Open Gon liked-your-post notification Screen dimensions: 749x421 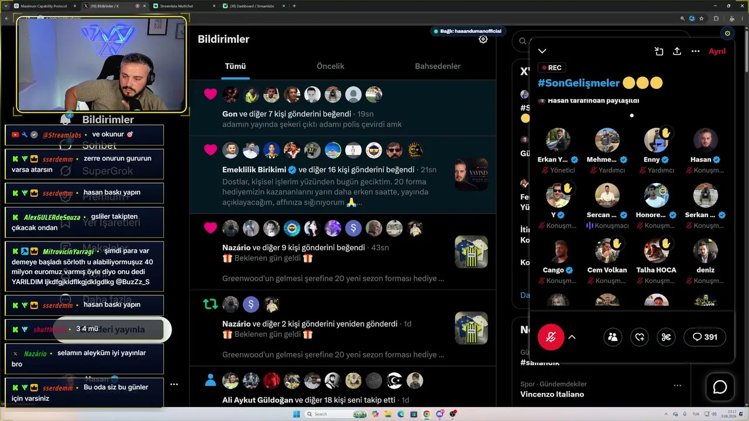(x=343, y=108)
